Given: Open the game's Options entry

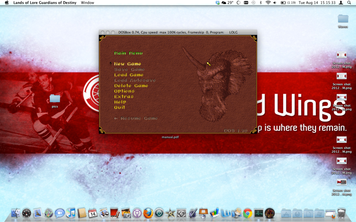Looking at the screenshot, I should [x=124, y=91].
